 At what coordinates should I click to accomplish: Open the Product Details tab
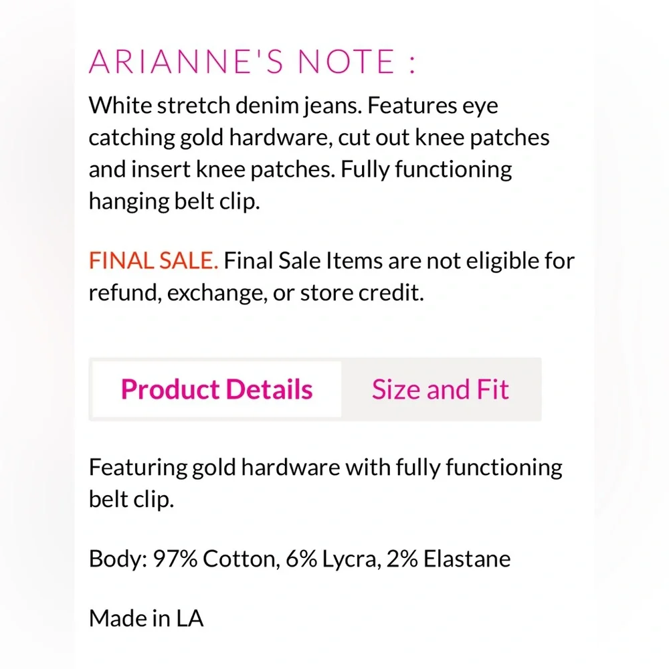click(216, 389)
